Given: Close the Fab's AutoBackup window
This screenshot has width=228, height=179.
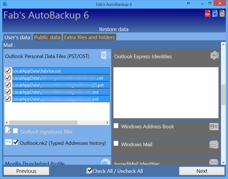Looking at the screenshot, I should coord(220,3).
